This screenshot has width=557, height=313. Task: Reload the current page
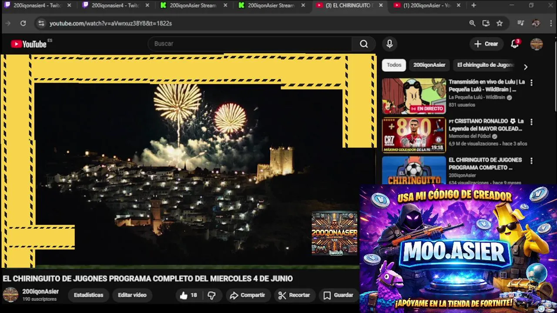click(x=23, y=23)
